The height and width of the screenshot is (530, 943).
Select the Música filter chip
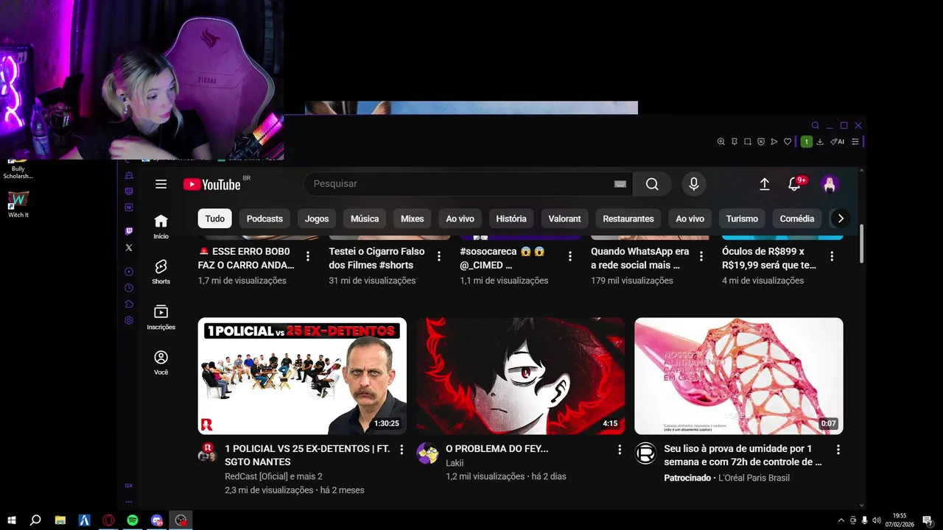click(365, 219)
